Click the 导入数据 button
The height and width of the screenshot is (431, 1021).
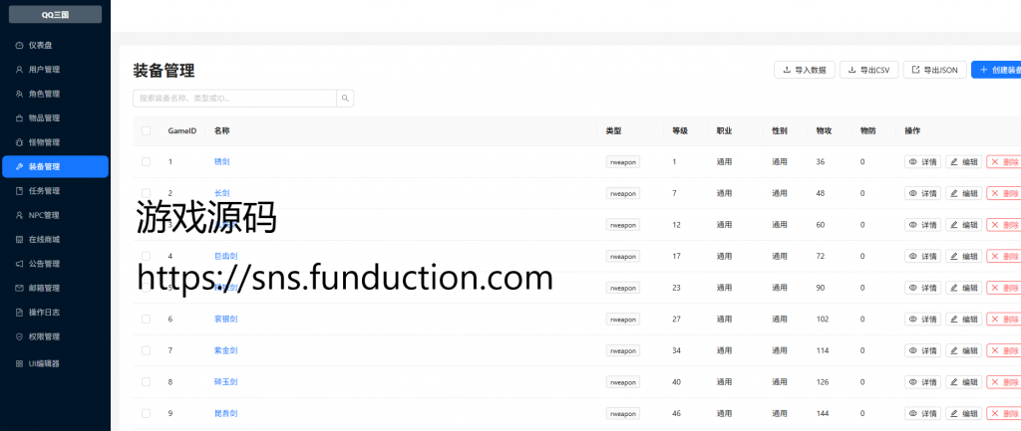pyautogui.click(x=804, y=70)
